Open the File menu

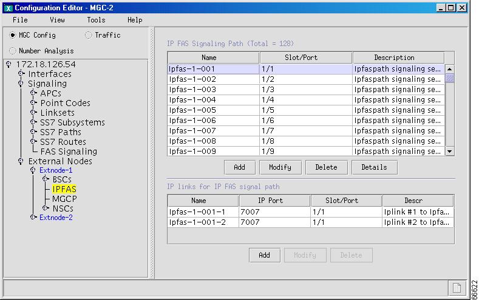tap(20, 20)
